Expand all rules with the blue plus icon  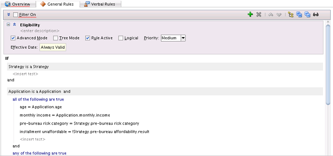point(299,15)
